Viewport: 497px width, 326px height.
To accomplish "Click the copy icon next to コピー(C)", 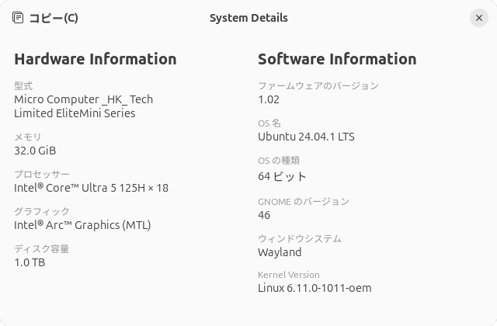I will click(18, 17).
